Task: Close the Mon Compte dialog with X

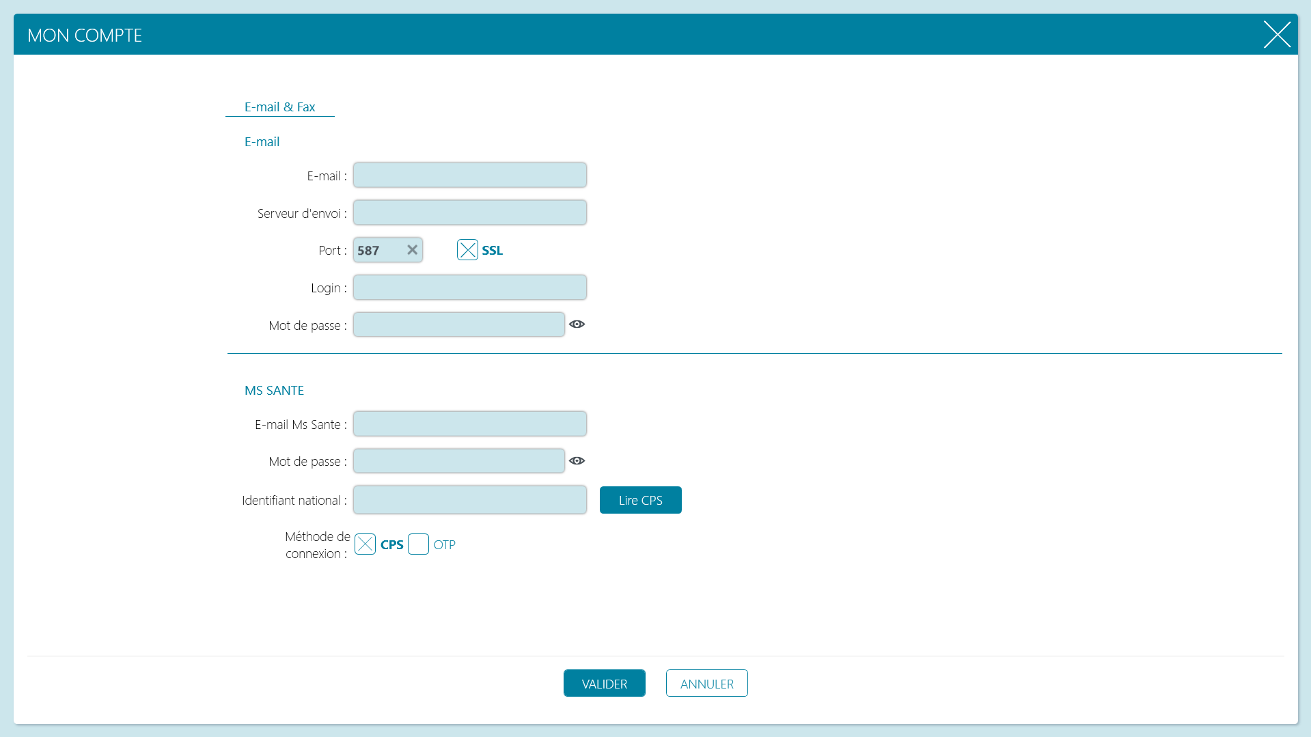Action: point(1277,34)
